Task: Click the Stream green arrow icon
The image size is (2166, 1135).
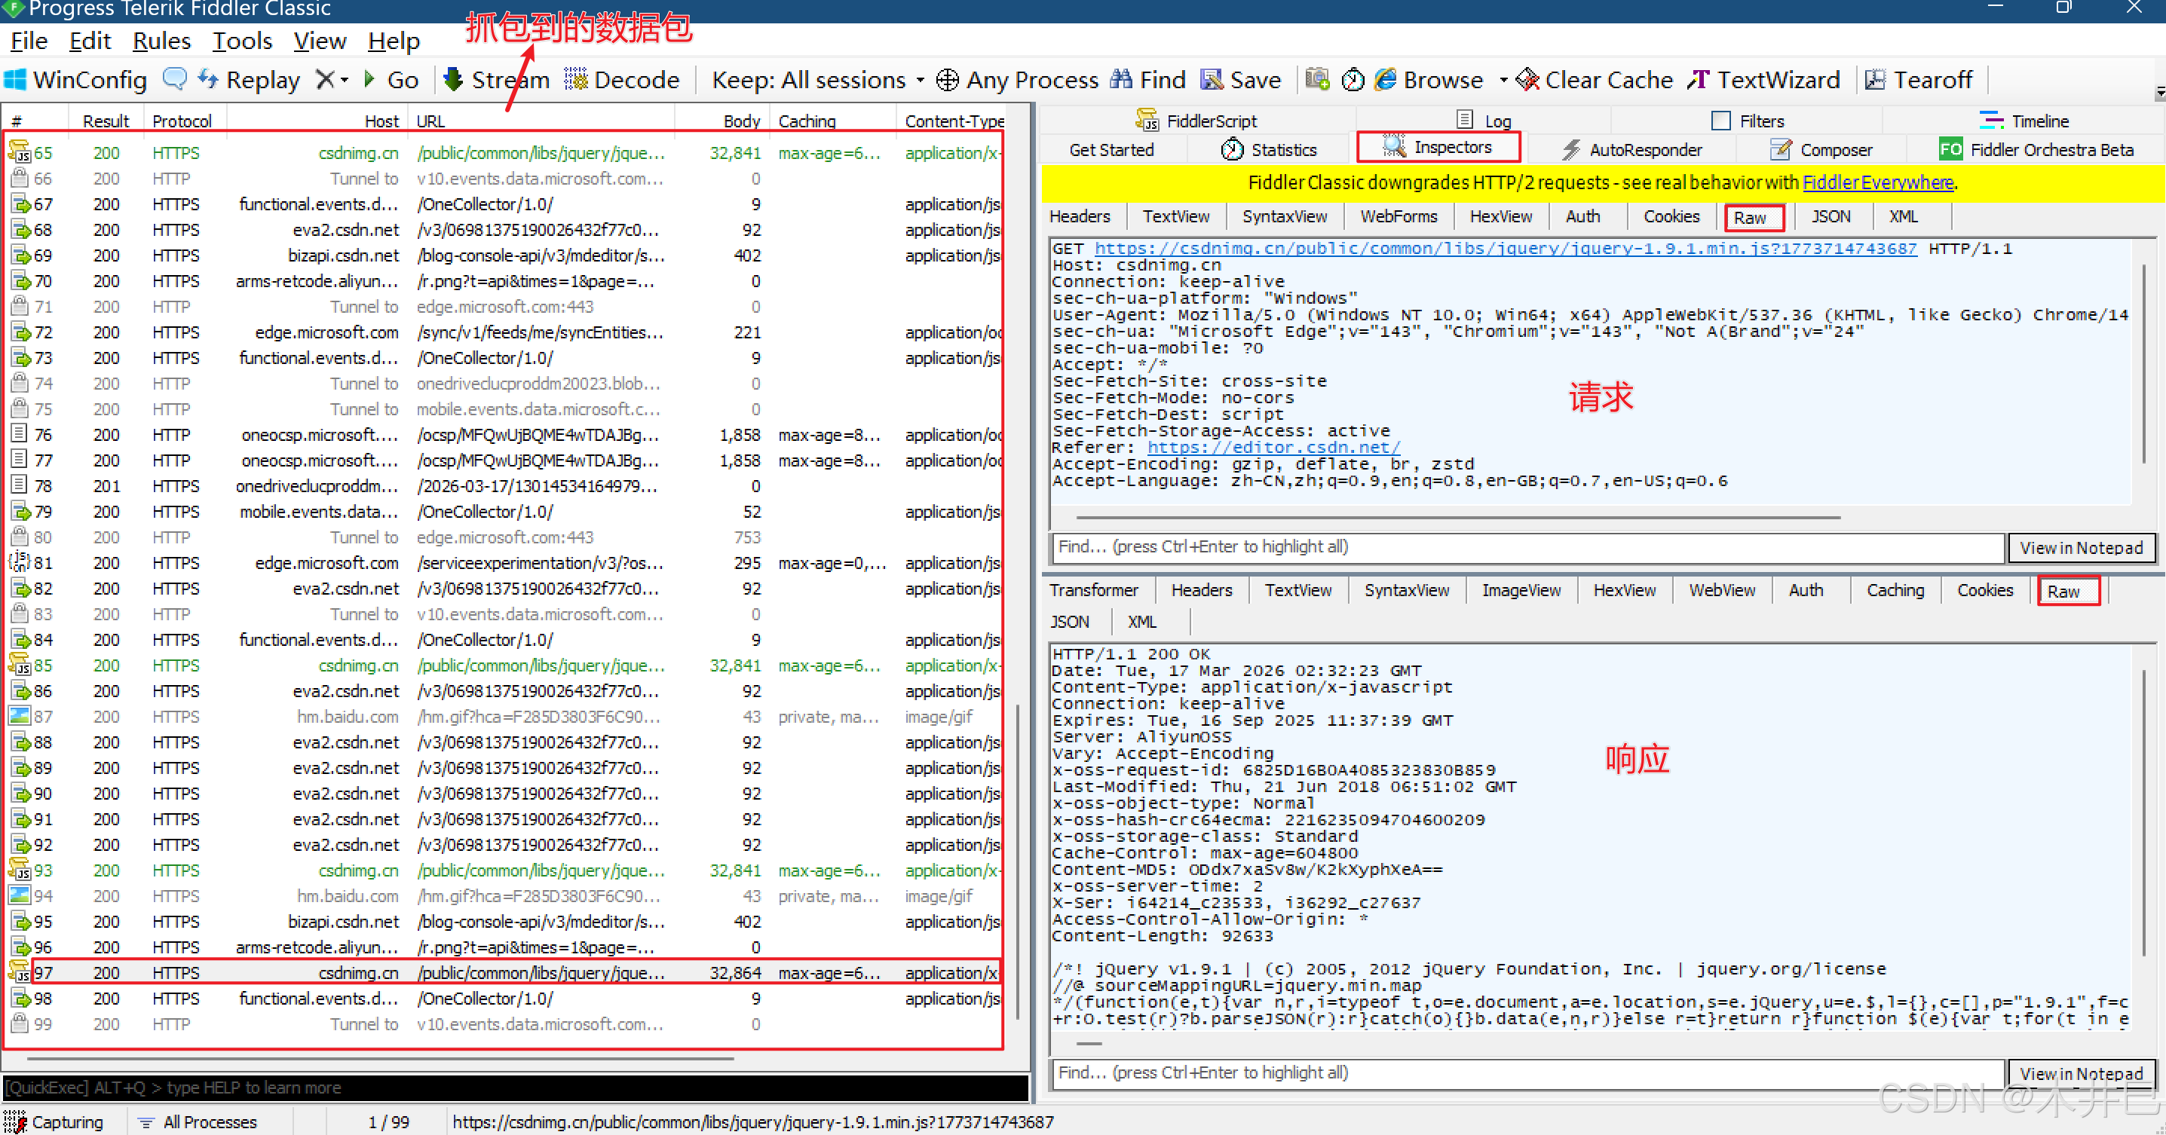Action: (453, 79)
